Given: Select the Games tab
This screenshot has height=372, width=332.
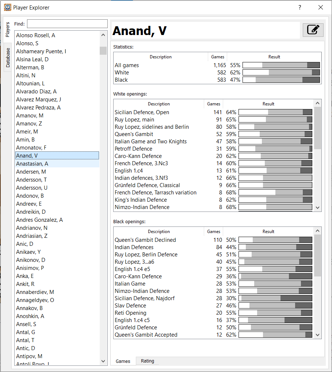Looking at the screenshot, I should pyautogui.click(x=123, y=361).
